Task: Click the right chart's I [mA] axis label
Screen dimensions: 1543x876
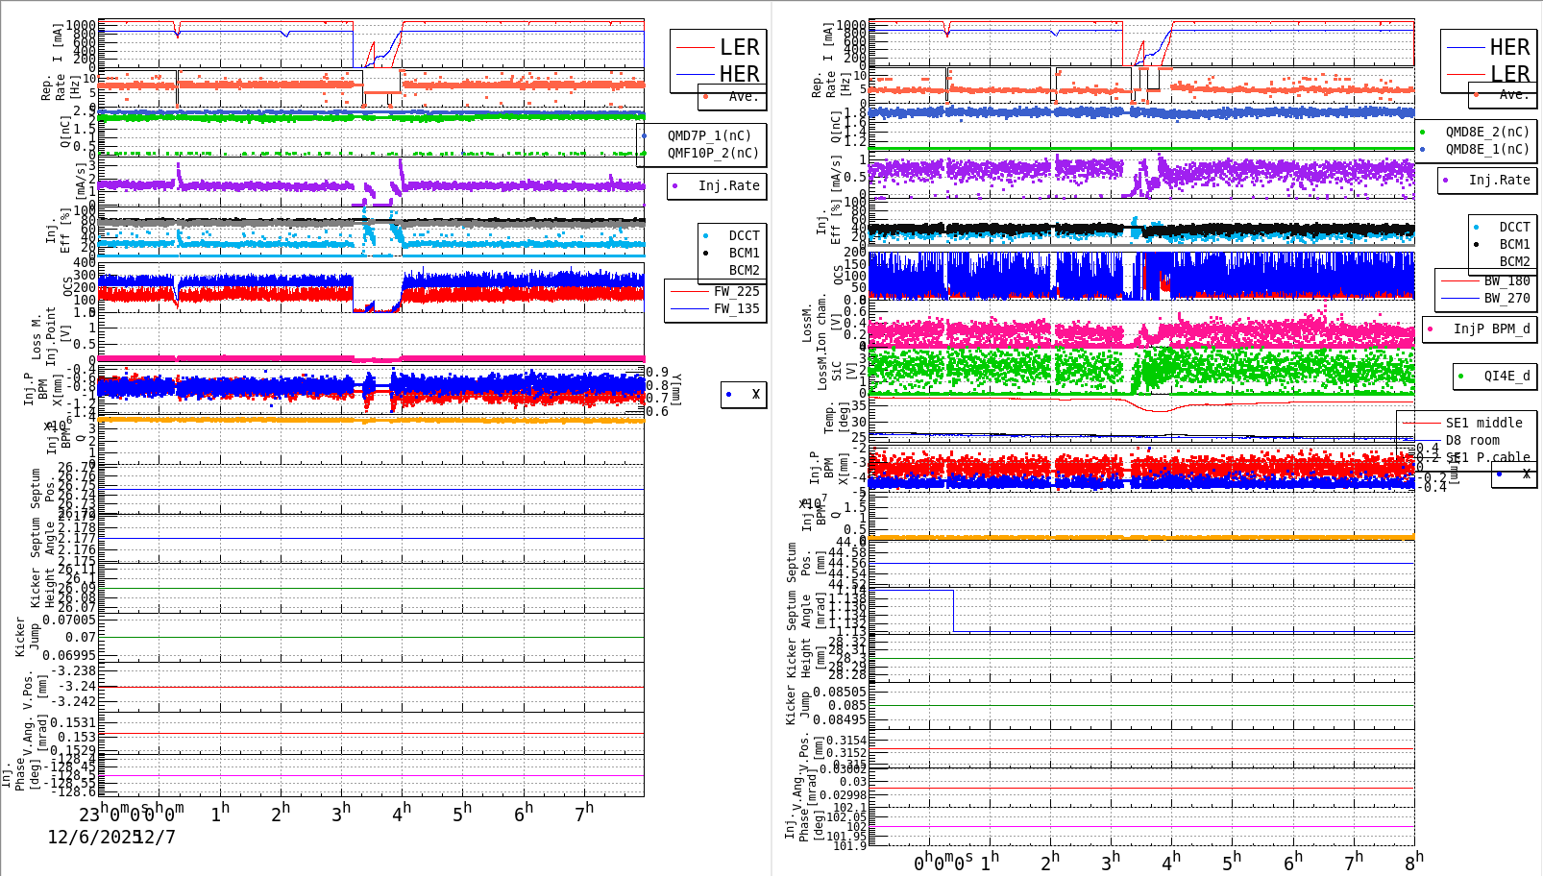Action: point(828,42)
